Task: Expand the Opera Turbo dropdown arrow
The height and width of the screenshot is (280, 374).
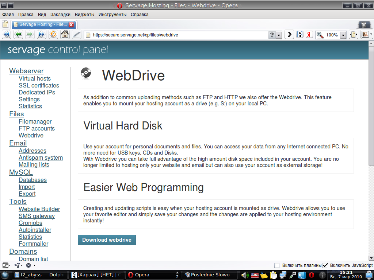Action: pyautogui.click(x=34, y=265)
